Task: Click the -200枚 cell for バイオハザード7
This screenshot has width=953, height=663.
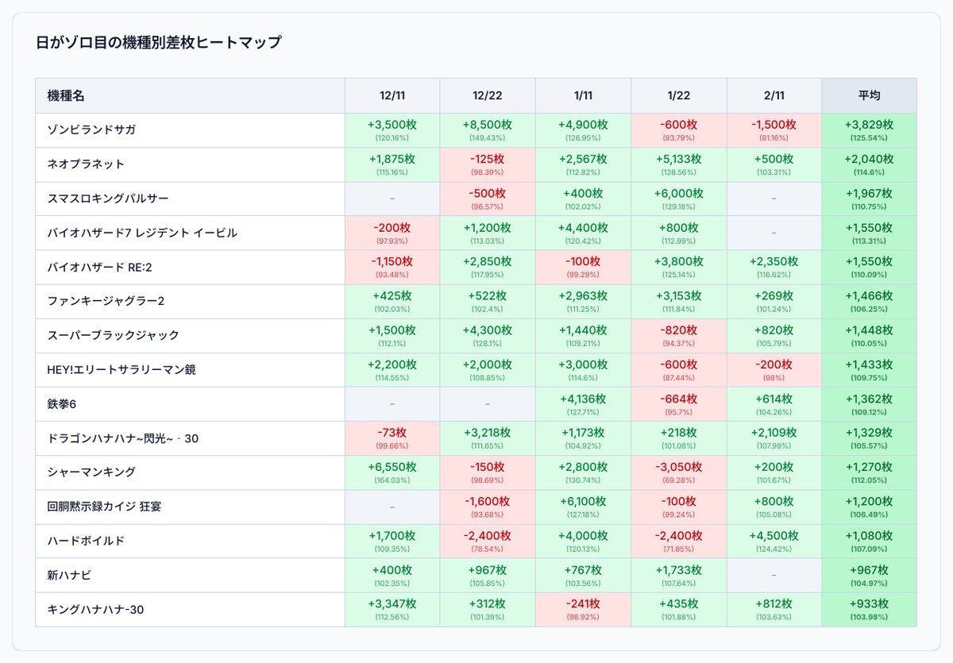Action: pyautogui.click(x=392, y=233)
